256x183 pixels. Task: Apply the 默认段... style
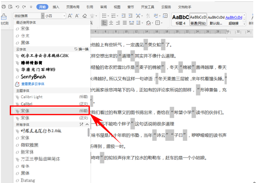point(216,20)
